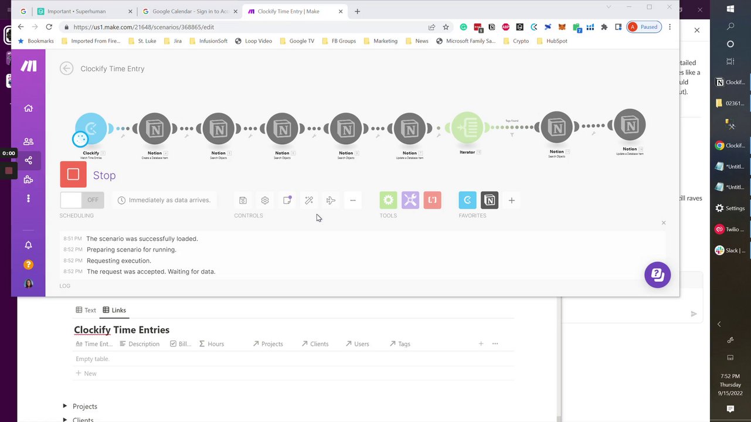Open the Slack item in Windows taskbar
Screen dimensions: 751x422
730,250
